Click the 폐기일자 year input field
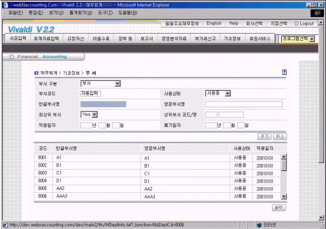 tap(211, 125)
